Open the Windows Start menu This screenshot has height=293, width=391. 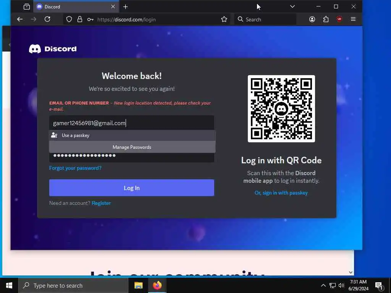(9, 285)
